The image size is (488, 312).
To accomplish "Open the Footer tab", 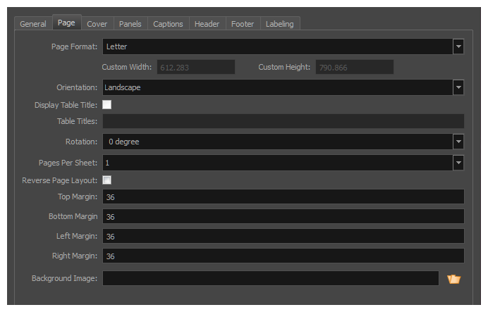I will (243, 24).
